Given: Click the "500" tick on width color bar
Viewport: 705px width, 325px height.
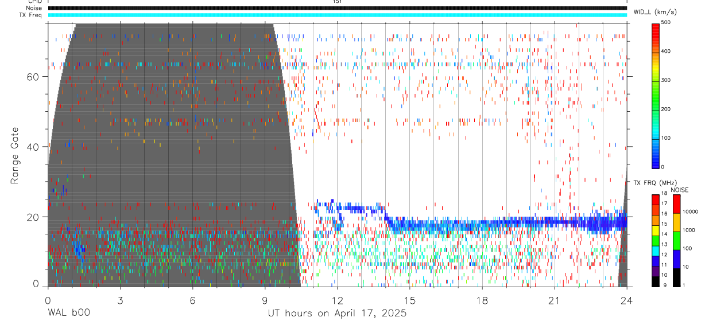Looking at the screenshot, I should (667, 22).
